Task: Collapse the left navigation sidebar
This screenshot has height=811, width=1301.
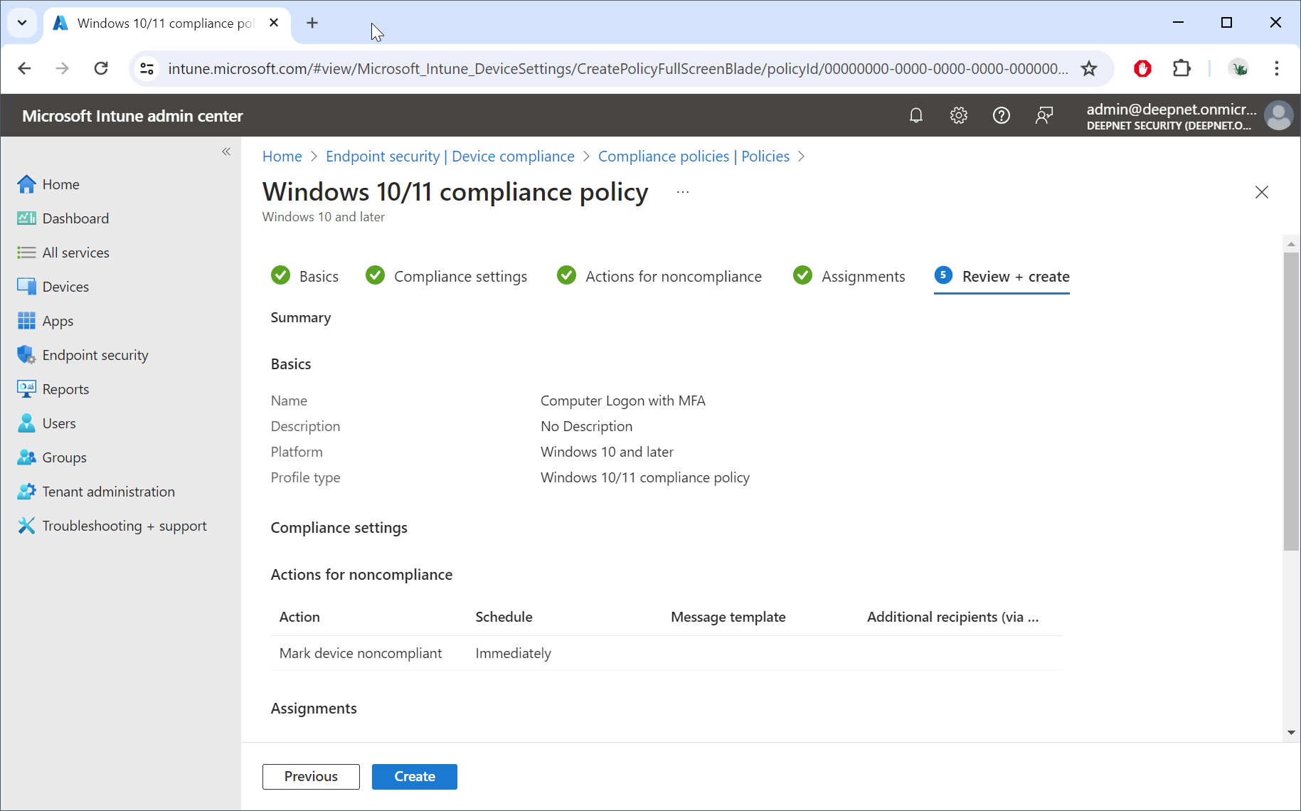Action: (226, 152)
